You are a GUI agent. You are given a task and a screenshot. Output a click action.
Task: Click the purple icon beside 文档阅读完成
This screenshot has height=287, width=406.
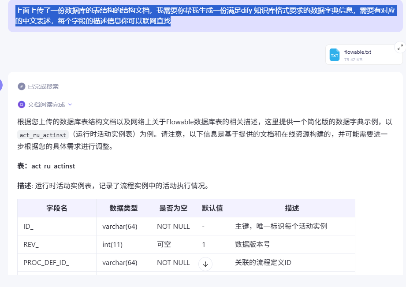point(21,104)
